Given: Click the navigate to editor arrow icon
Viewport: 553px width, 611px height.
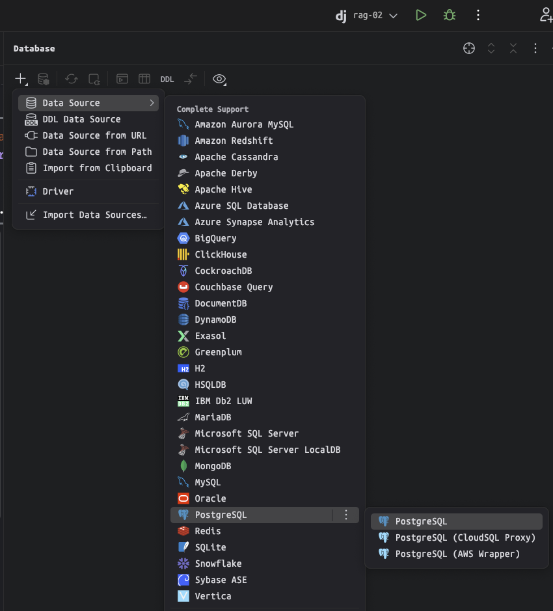Looking at the screenshot, I should pyautogui.click(x=189, y=79).
